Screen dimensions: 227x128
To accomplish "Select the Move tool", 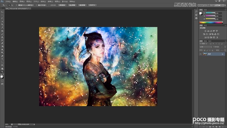I will point(2,12).
